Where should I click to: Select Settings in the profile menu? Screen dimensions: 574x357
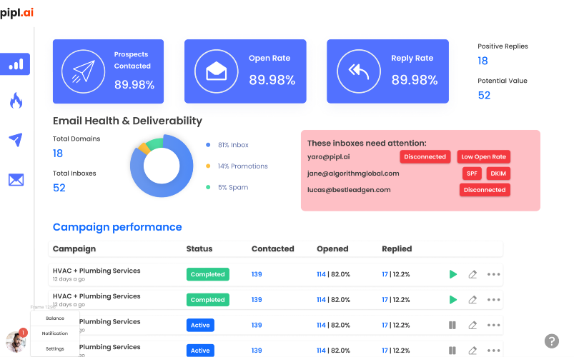click(55, 349)
